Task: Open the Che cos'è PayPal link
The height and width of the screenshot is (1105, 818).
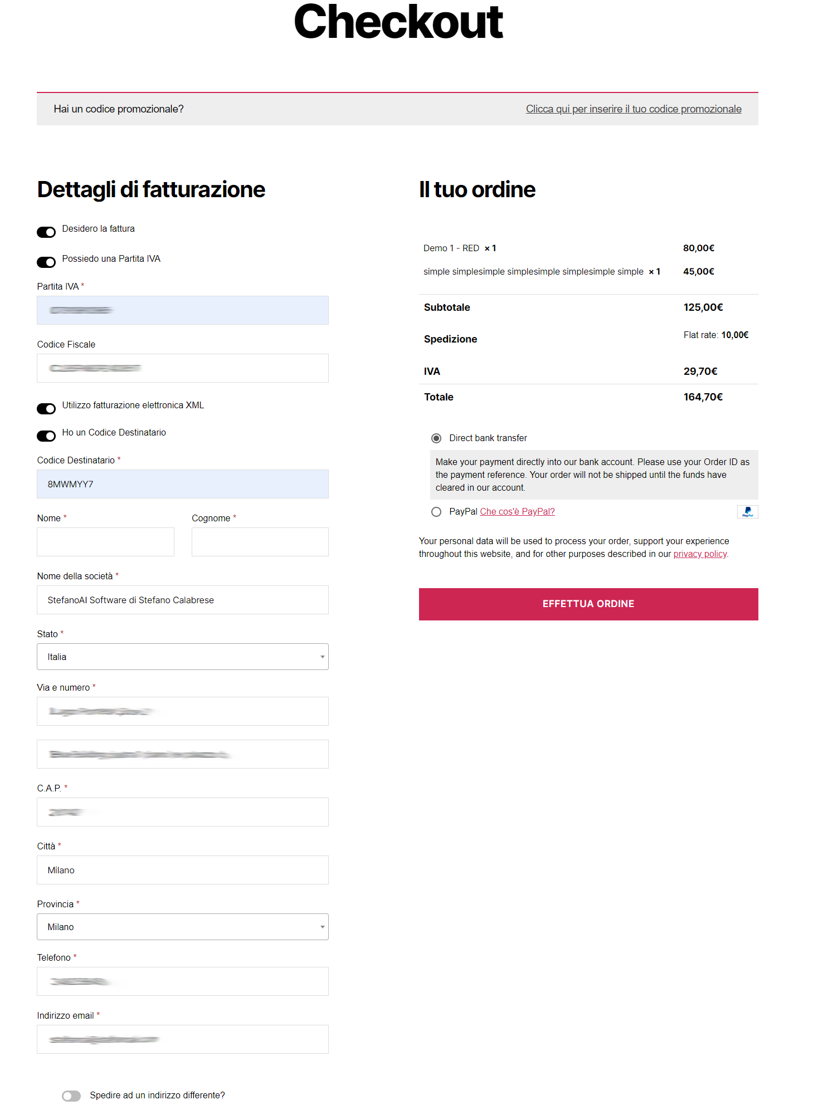Action: point(517,512)
